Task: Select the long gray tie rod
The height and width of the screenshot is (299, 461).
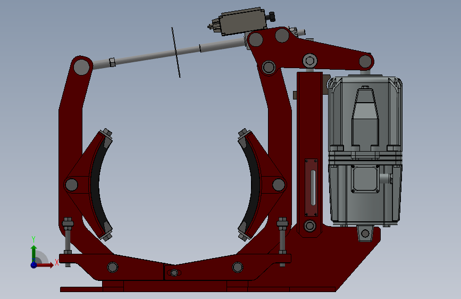Action: pyautogui.click(x=169, y=54)
